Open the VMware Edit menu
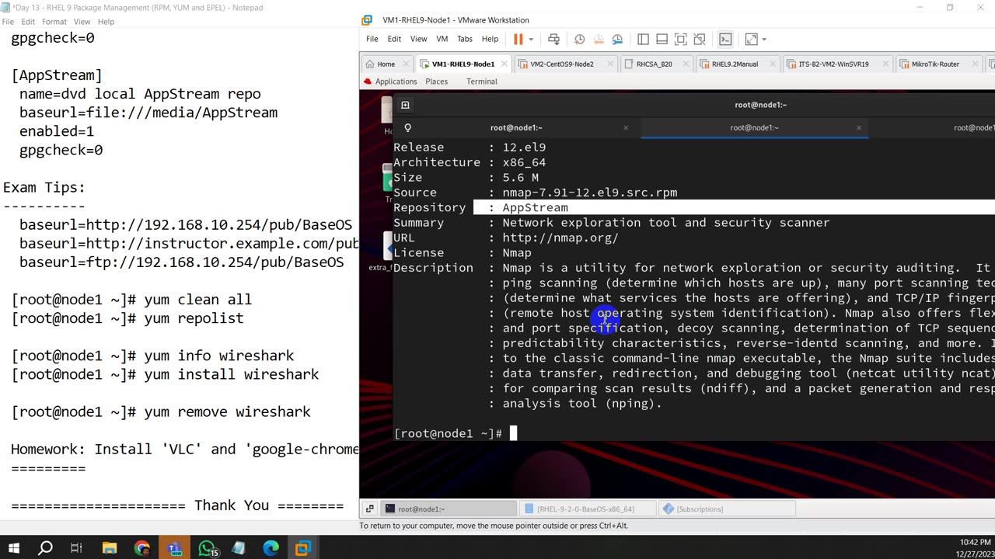This screenshot has height=559, width=995. 394,39
